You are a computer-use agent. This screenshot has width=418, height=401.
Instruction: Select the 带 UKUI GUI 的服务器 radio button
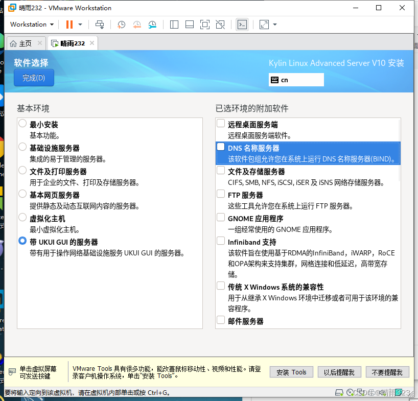[x=22, y=241]
